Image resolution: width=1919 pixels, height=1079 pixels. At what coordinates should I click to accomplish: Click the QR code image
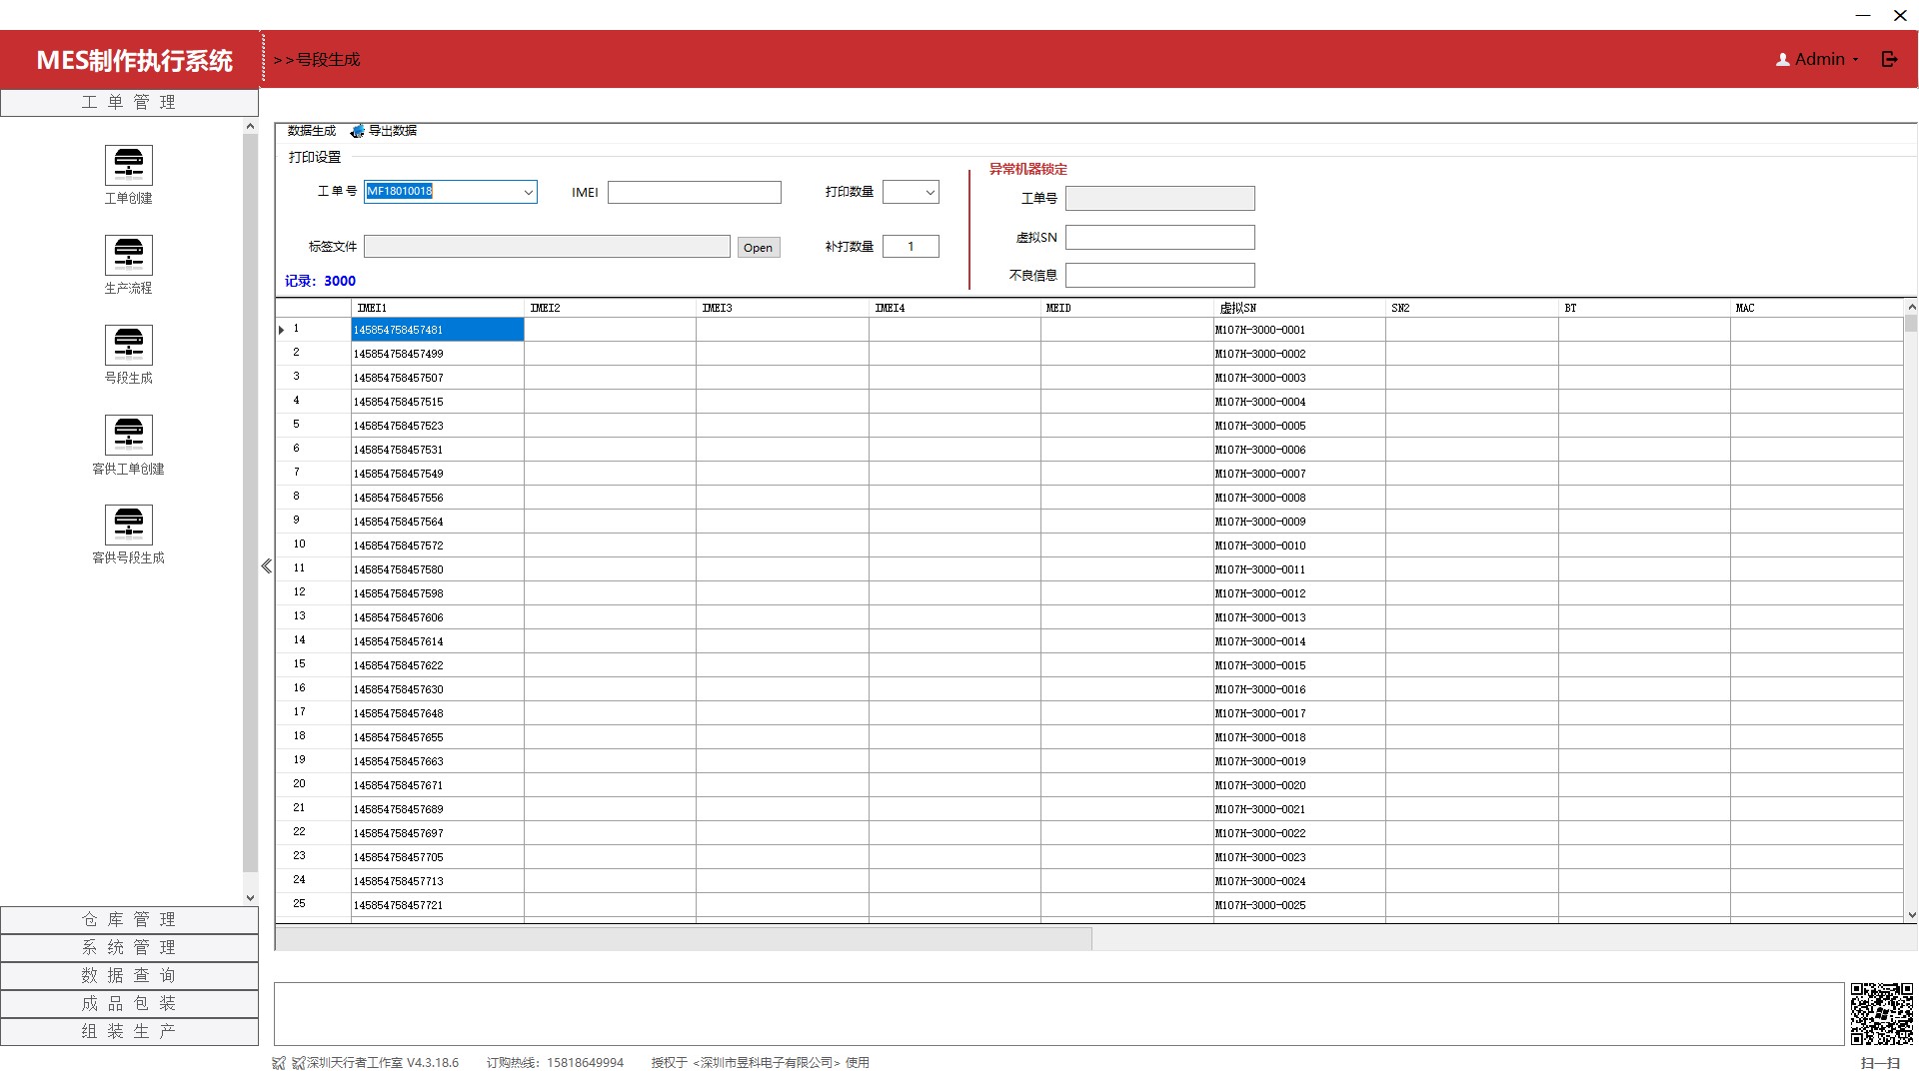click(1881, 1013)
